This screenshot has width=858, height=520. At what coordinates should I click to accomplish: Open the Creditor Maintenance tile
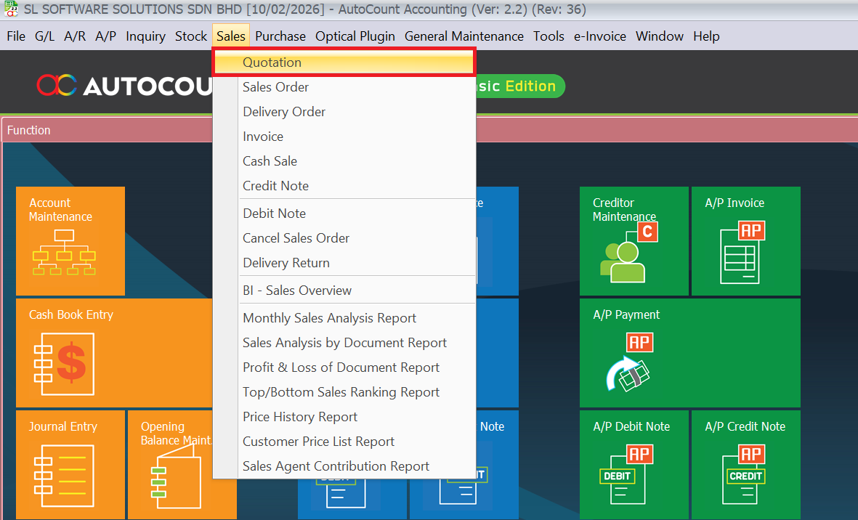coord(634,241)
